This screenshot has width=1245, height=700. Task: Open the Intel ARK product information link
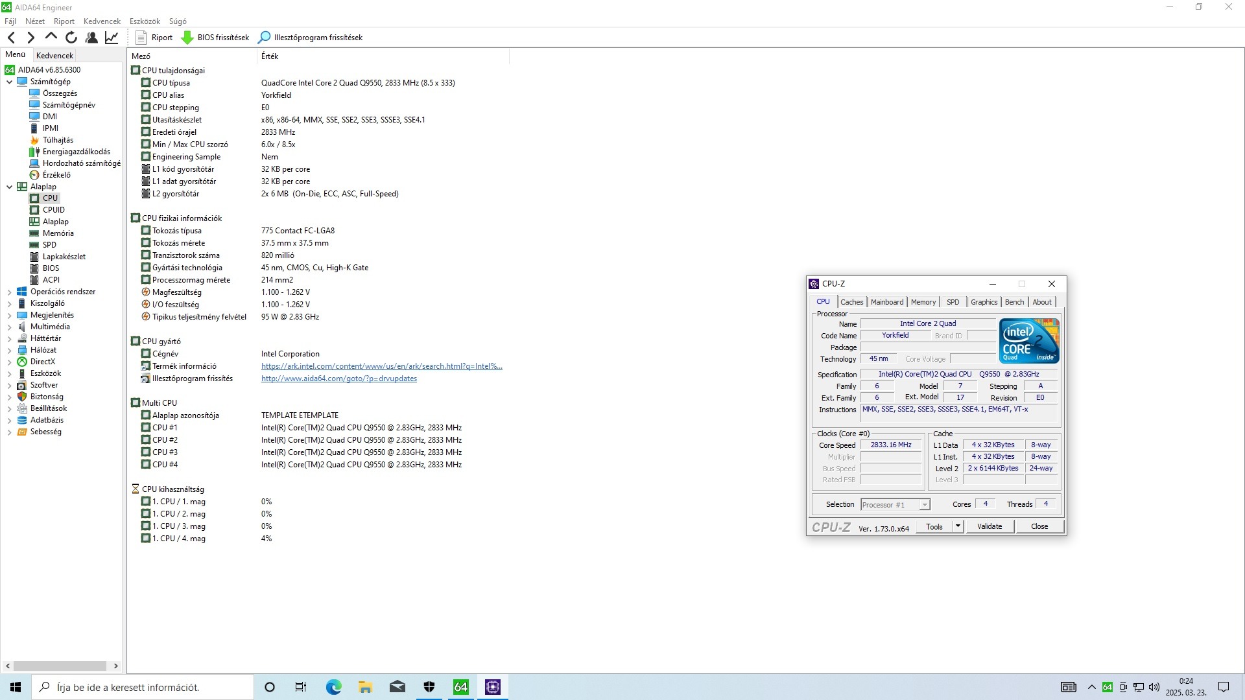381,366
